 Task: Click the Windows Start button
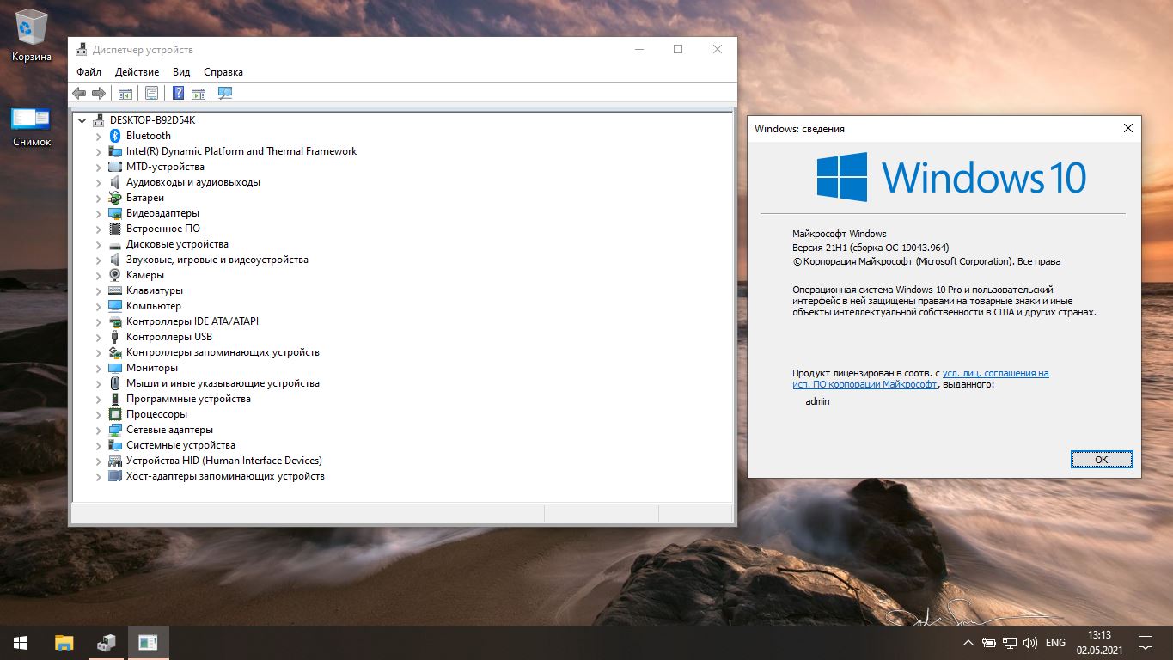[x=21, y=643]
